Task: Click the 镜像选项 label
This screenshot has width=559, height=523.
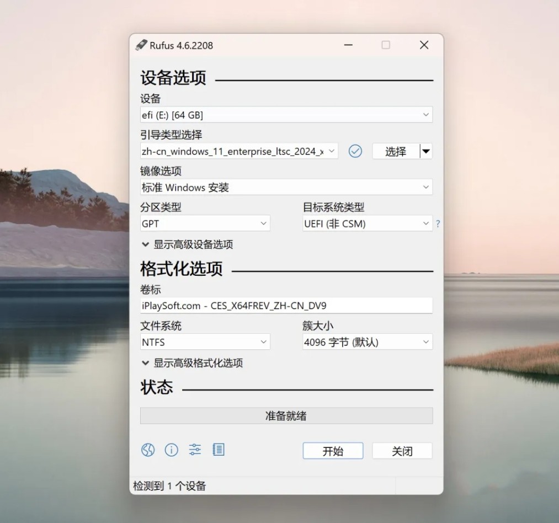Action: [x=161, y=171]
